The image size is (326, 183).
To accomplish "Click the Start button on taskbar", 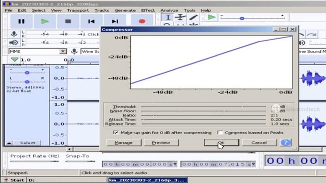I will coord(14,180).
